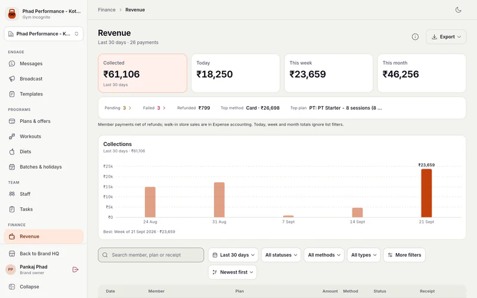Image resolution: width=477 pixels, height=298 pixels.
Task: Open Tasks in the sidebar
Action: point(44,209)
